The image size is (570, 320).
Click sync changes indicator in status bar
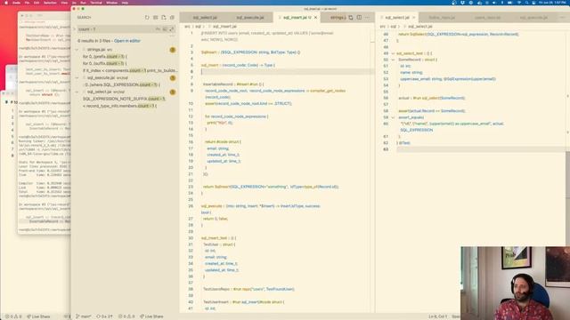pos(104,316)
